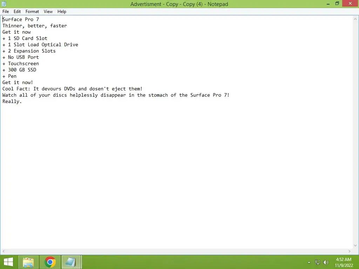Click the vertical scrollbar down arrow
This screenshot has width=359, height=269.
[x=355, y=246]
